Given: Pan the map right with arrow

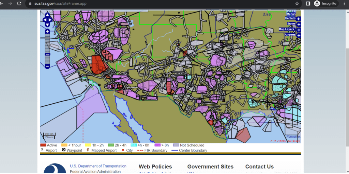Looking at the screenshot, I should (51, 20).
